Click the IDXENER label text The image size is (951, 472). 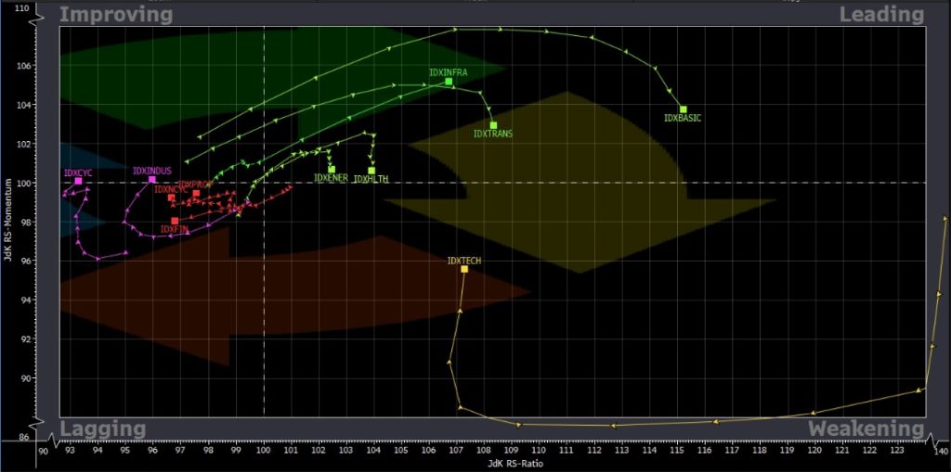332,178
